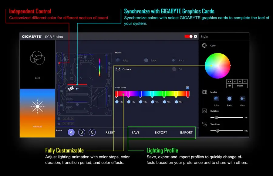Screen dimensions: 273x176
Task: Choose profile C
Action: [92, 132]
